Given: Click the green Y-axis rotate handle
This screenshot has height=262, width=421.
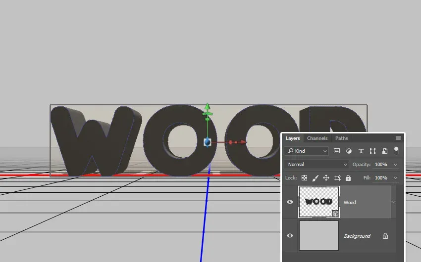Looking at the screenshot, I should click(207, 114).
